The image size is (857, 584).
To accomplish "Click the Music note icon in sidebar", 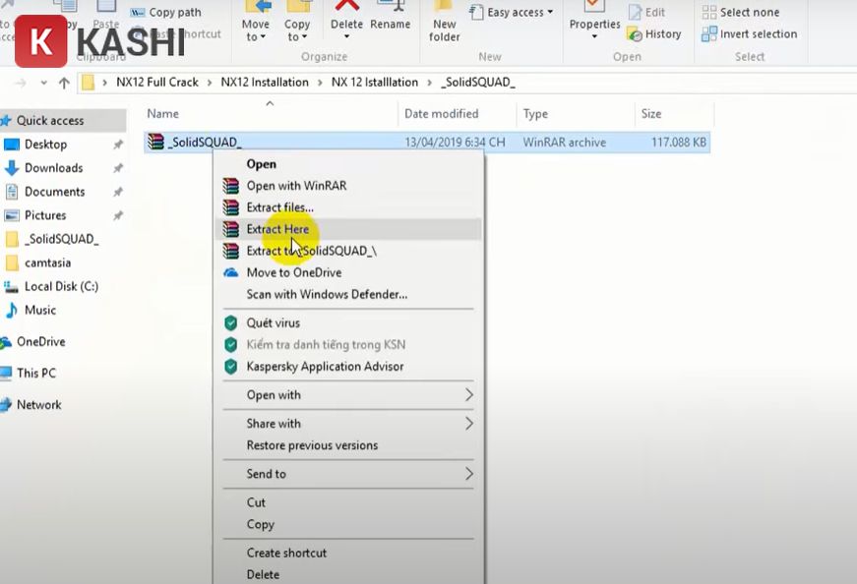I will [12, 311].
